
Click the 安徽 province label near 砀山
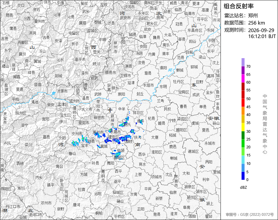[214, 118]
